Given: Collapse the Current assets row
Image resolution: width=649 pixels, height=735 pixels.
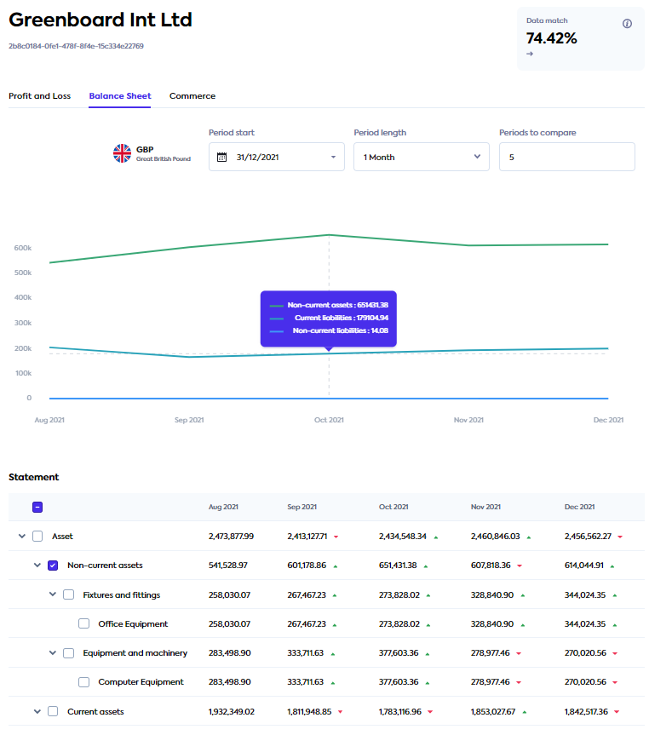Looking at the screenshot, I should click(x=37, y=711).
